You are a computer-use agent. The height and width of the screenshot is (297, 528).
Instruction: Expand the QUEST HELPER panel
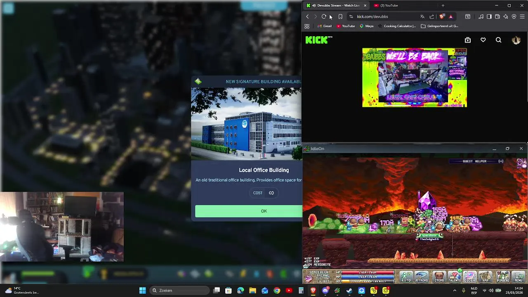[x=501, y=161]
